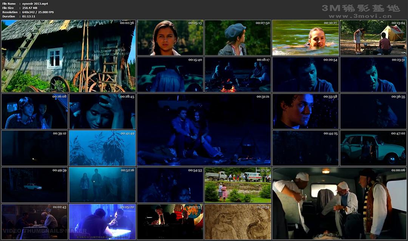Viewport: 408px width, 241px height.
Task: Click the campfire scene thumbnail at 00:18:17
Action: click(x=238, y=75)
